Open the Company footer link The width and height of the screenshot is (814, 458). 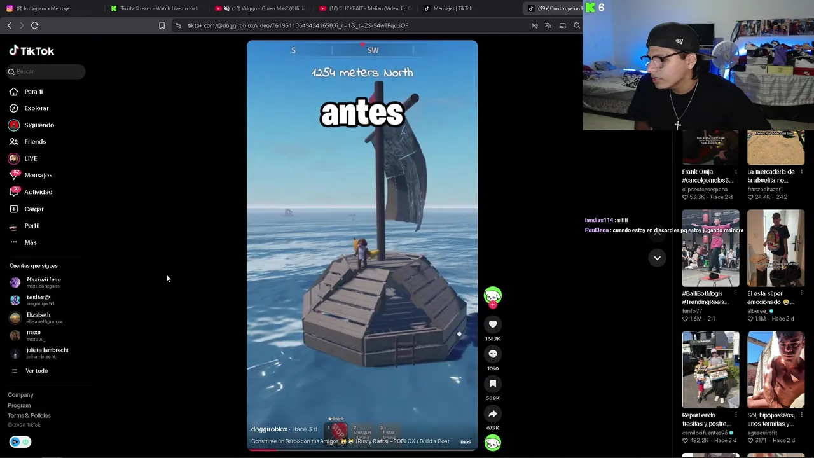pyautogui.click(x=20, y=395)
